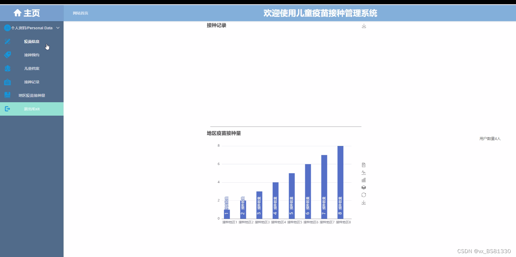Click the bar for 接种地区4
The height and width of the screenshot is (257, 516).
tap(275, 200)
